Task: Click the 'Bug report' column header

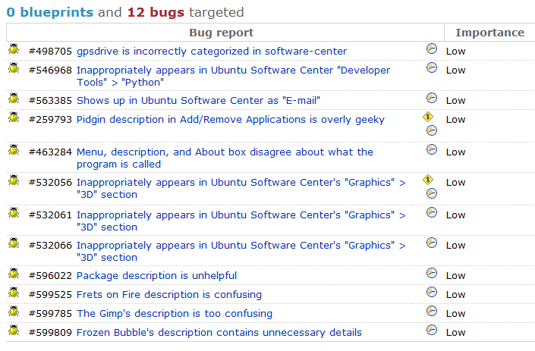Action: coord(222,33)
